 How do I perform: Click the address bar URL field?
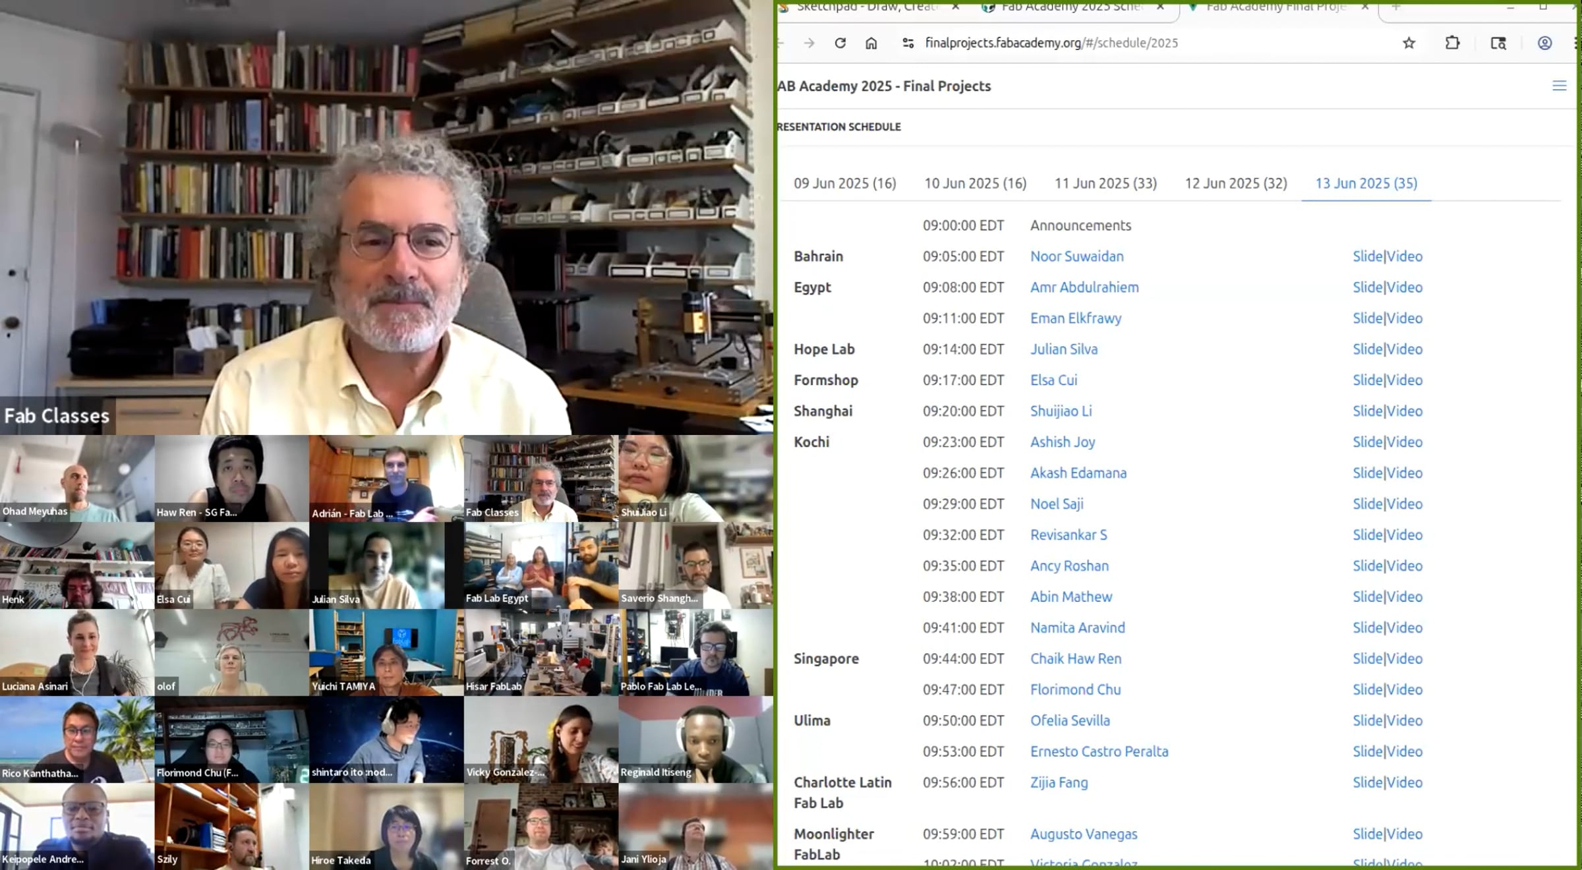[x=1051, y=43]
